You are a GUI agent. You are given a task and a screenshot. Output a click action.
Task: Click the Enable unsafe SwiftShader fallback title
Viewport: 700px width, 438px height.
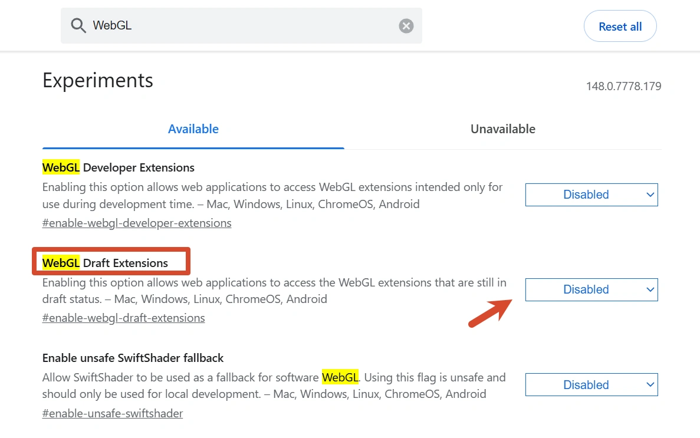pos(133,358)
